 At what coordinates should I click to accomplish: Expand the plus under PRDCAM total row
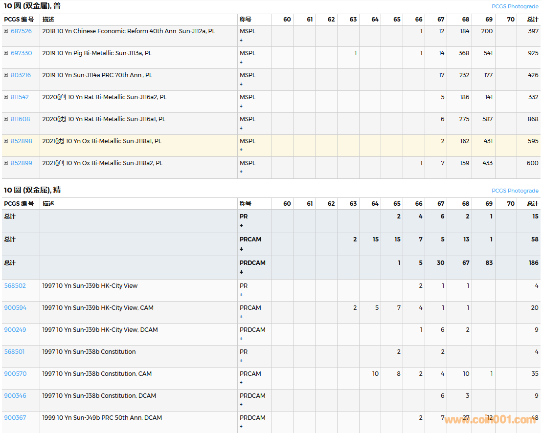pos(241,272)
